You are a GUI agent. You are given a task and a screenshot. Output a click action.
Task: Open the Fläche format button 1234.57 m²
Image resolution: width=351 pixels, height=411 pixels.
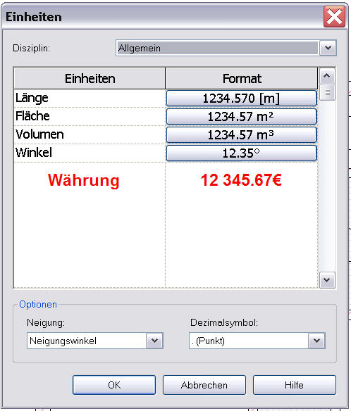(241, 116)
